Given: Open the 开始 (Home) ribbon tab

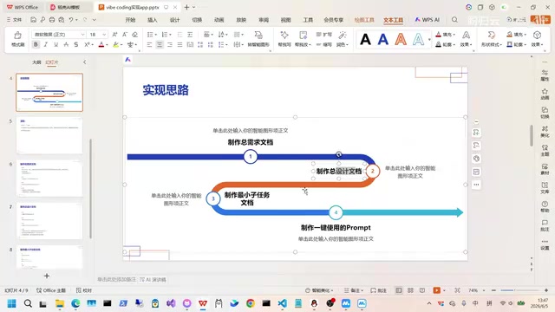Looking at the screenshot, I should pos(130,20).
